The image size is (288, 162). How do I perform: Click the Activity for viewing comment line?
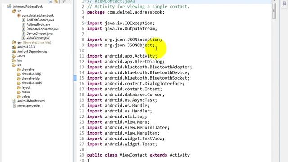(138, 7)
